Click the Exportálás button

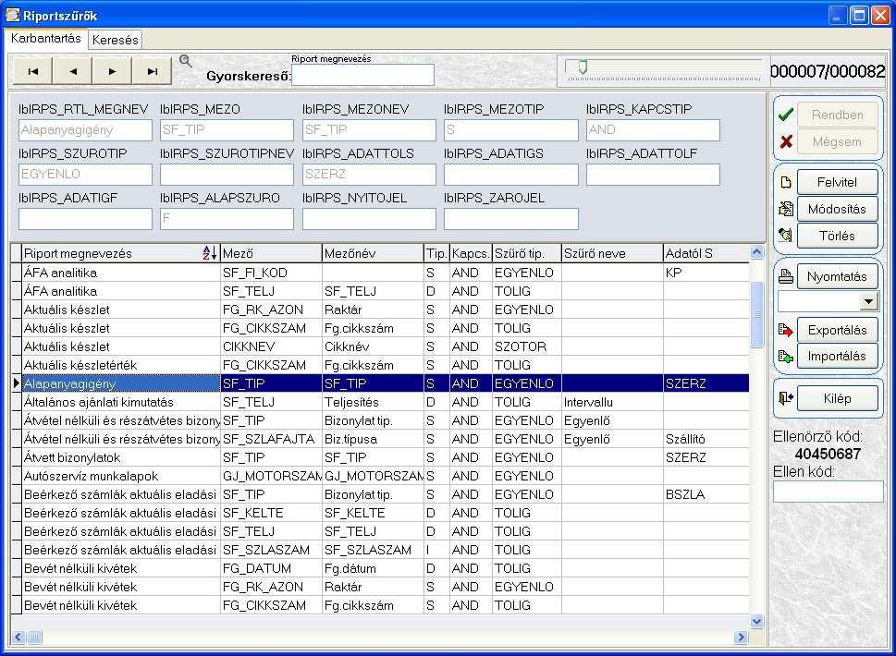837,330
